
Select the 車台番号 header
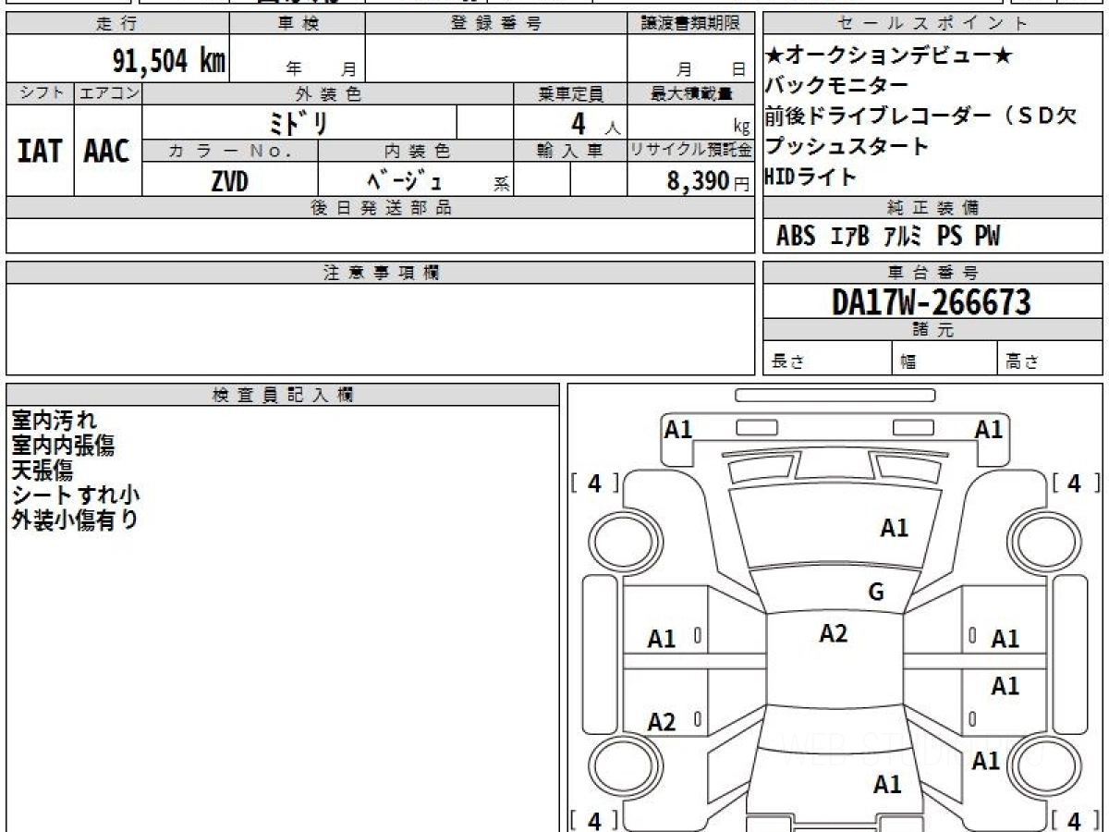pyautogui.click(x=933, y=273)
